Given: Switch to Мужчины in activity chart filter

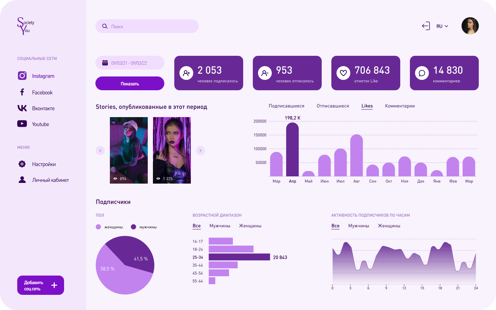Looking at the screenshot, I should pyautogui.click(x=359, y=226).
